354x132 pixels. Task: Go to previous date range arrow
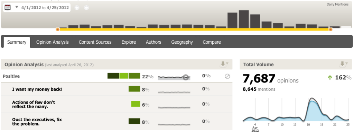click(x=77, y=8)
